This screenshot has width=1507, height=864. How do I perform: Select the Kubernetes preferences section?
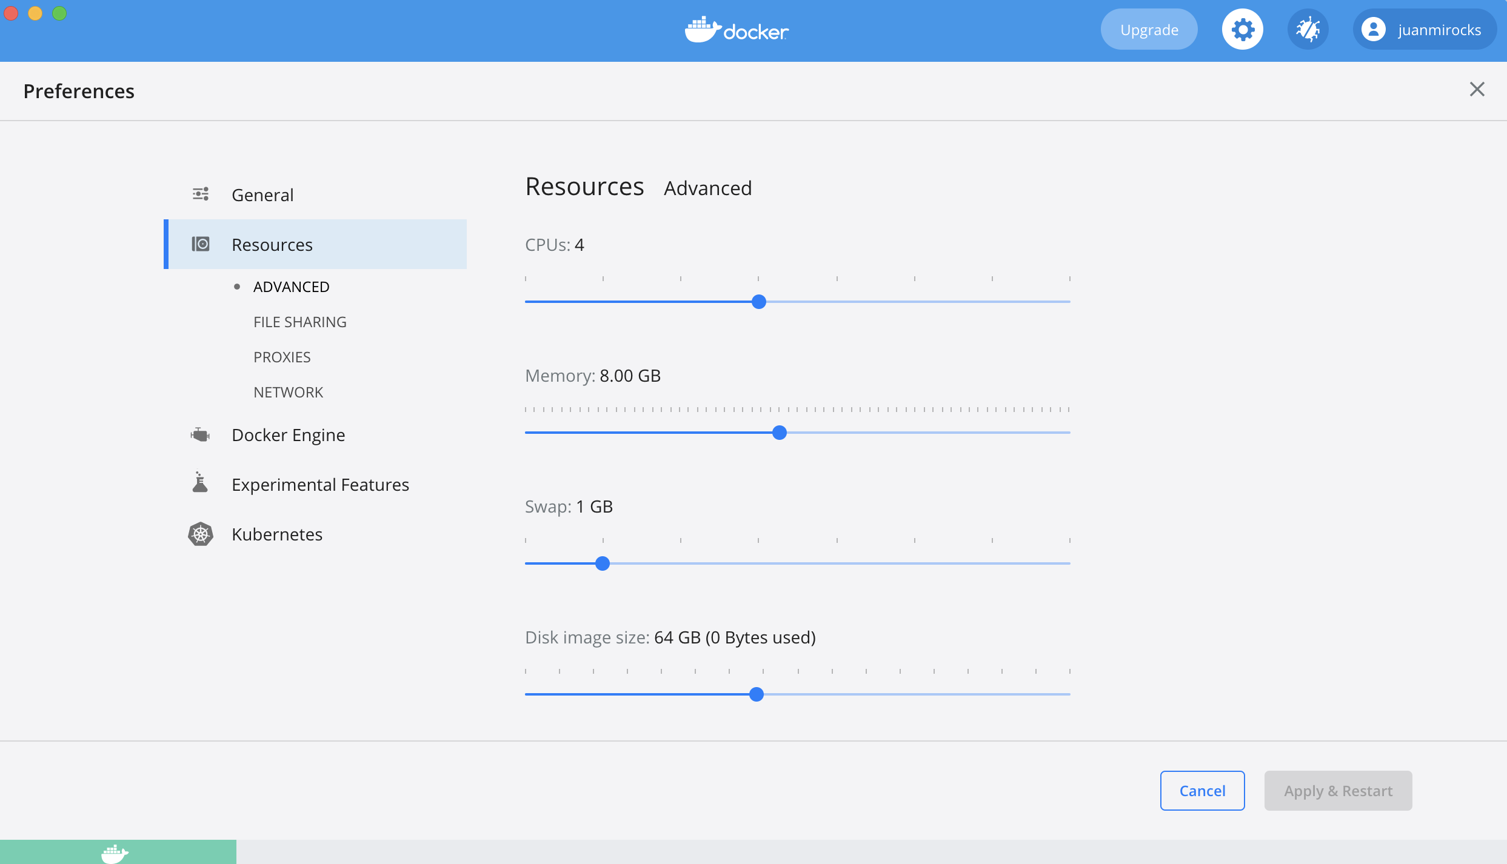tap(276, 534)
